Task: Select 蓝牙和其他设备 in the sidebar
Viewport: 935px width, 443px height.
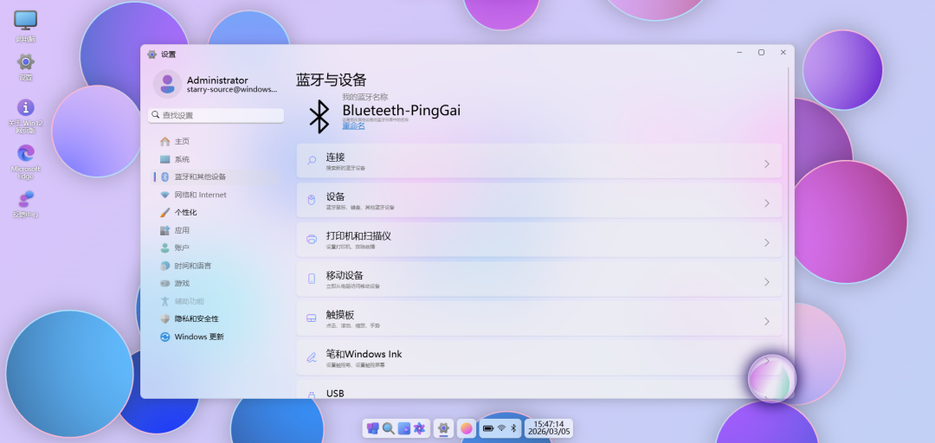Action: coord(216,177)
